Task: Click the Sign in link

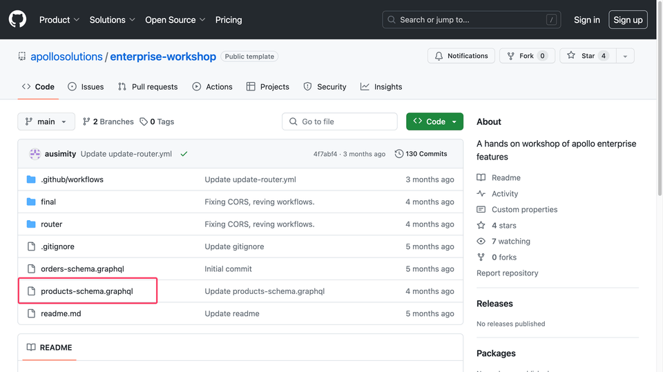Action: [x=586, y=20]
